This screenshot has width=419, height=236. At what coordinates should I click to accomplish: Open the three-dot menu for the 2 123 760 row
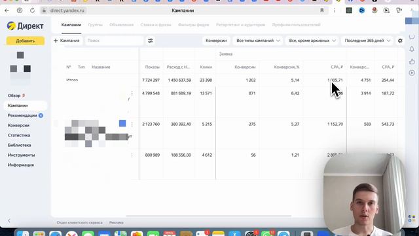point(132,124)
